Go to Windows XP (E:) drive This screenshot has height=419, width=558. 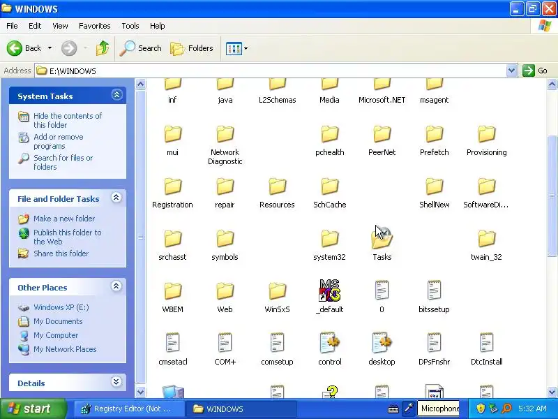(x=61, y=307)
